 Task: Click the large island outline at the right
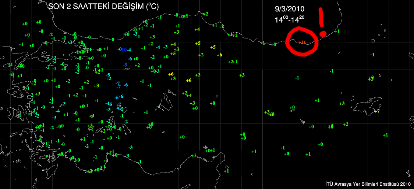tap(367, 105)
